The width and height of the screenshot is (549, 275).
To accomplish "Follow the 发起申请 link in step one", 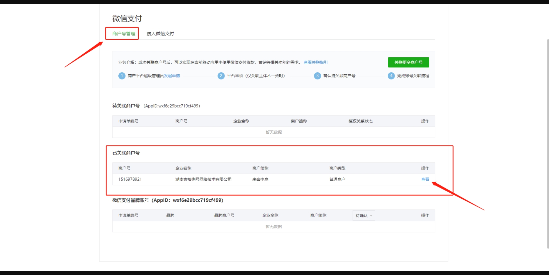I will [172, 76].
